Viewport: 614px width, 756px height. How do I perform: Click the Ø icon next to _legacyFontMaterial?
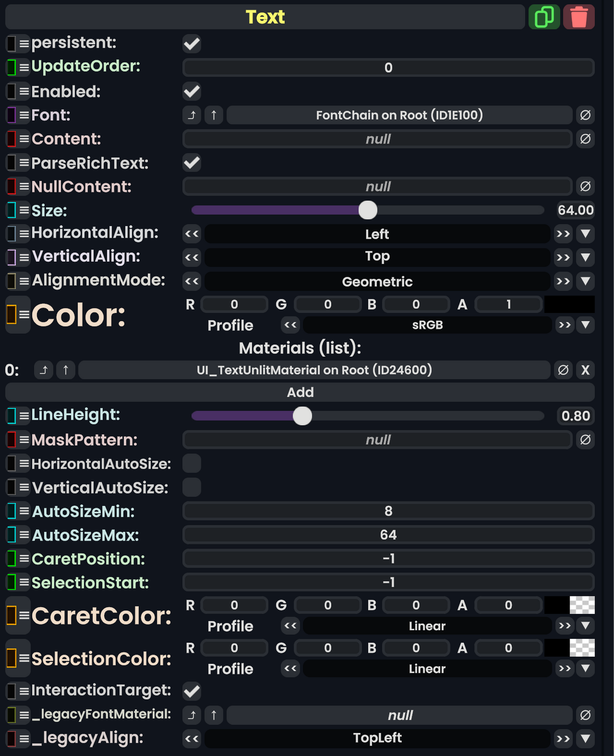point(585,715)
